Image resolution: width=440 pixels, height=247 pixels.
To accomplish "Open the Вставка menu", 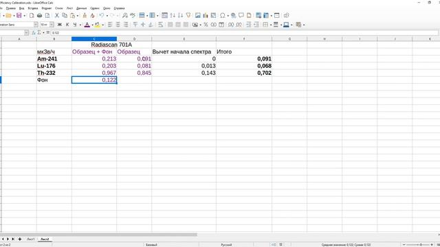I will click(33, 8).
